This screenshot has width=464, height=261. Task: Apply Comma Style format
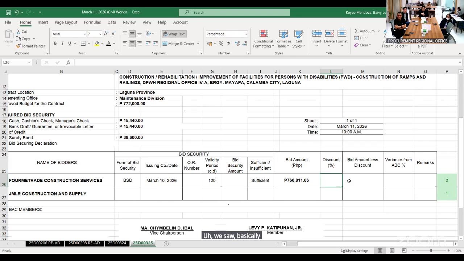[x=228, y=43]
